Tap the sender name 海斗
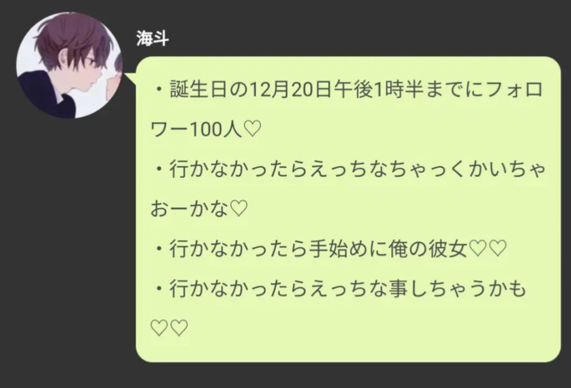The width and height of the screenshot is (571, 388). tap(153, 38)
